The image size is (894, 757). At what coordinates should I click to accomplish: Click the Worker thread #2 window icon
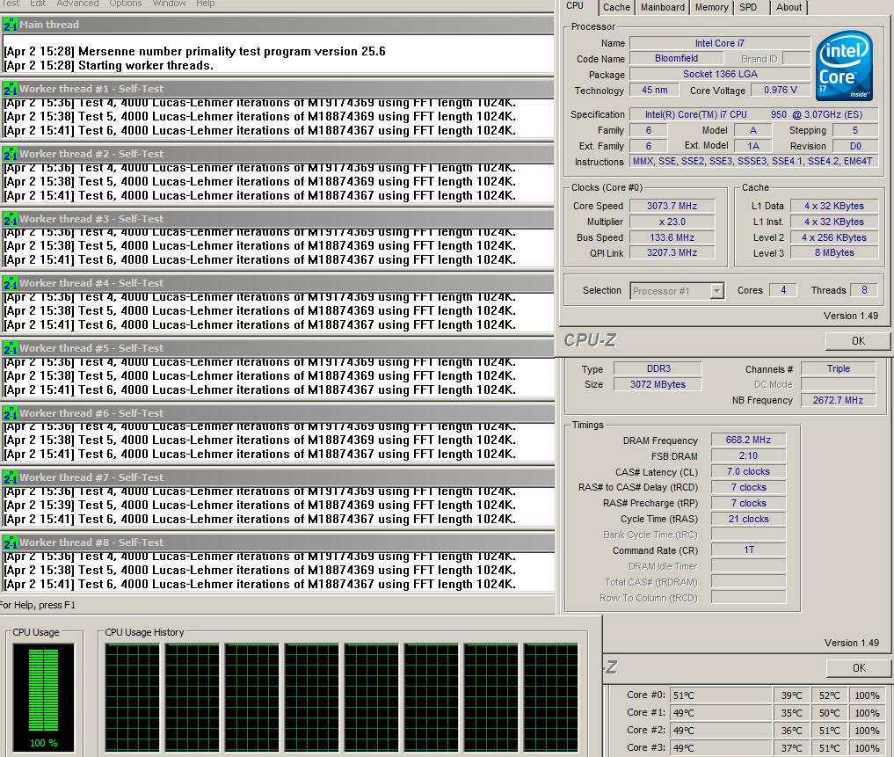click(x=10, y=154)
